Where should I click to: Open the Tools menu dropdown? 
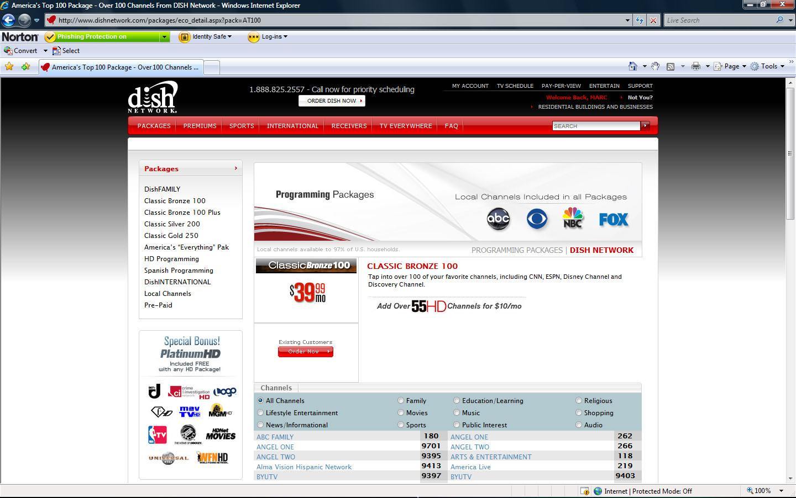click(782, 66)
